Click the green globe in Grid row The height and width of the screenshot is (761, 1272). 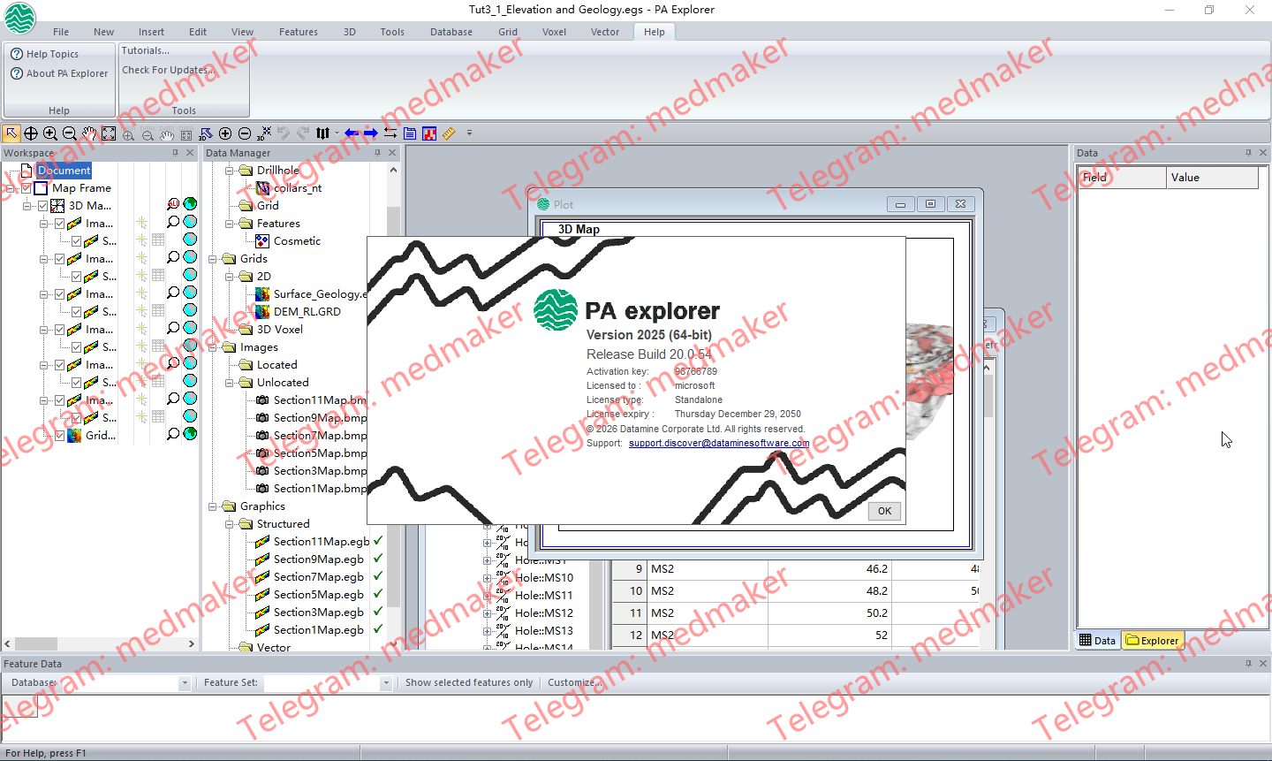pos(190,434)
